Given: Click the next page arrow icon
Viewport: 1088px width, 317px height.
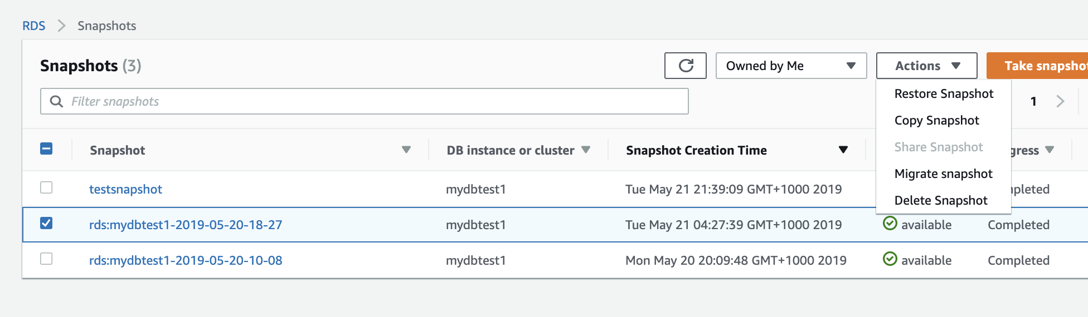Looking at the screenshot, I should click(x=1060, y=101).
